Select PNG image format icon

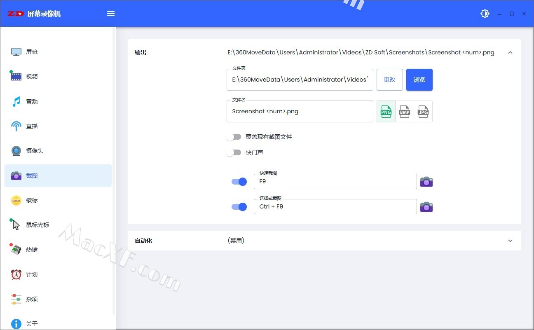tap(386, 112)
